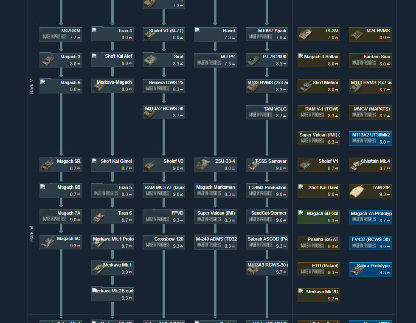Select the Sho't Kal Gimel card
Image resolution: width=416 pixels, height=323 pixels.
tap(112, 165)
